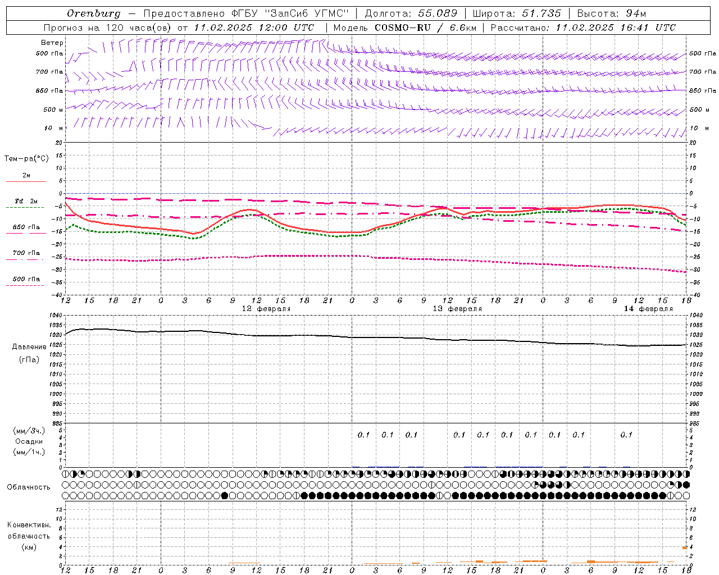Click the (мм/1ч.) precipitation unit label
The image size is (719, 575).
[x=29, y=452]
